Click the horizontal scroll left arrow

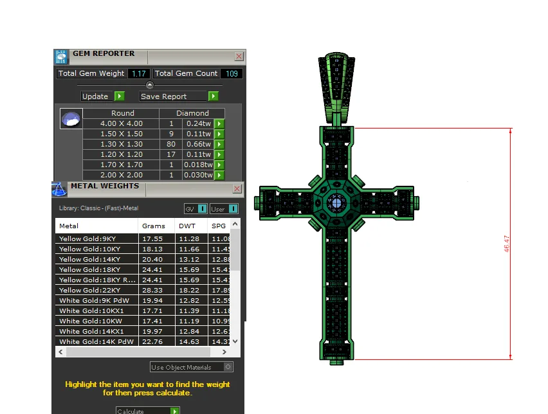61,352
